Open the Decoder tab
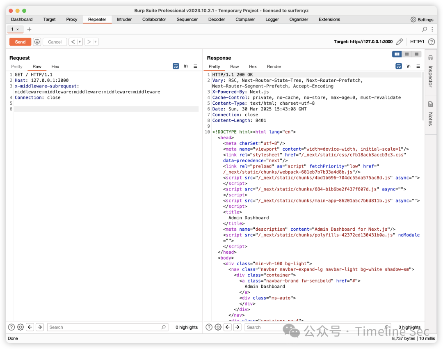Viewport: 443px width, 349px height. coord(217,19)
